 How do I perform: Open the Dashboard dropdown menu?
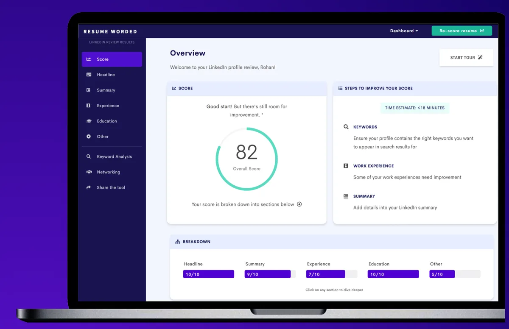click(404, 31)
